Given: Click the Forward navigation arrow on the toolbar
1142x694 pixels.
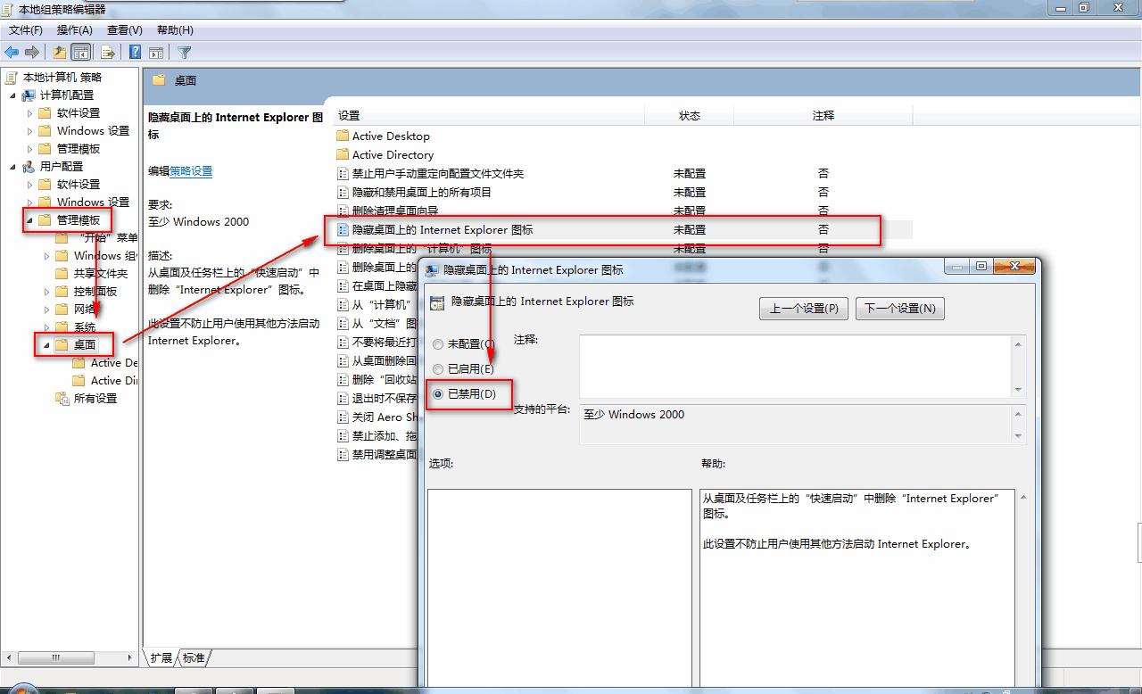Looking at the screenshot, I should [x=31, y=52].
